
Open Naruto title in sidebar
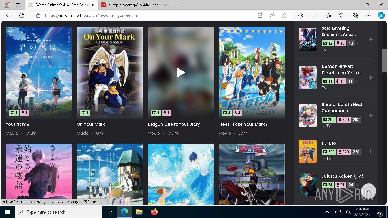329,143
